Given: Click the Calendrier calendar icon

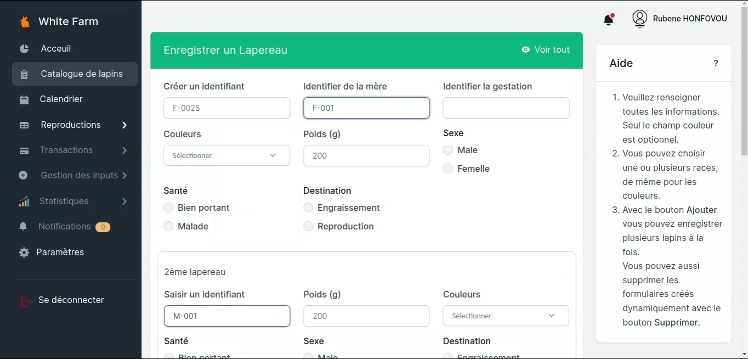Looking at the screenshot, I should (24, 100).
